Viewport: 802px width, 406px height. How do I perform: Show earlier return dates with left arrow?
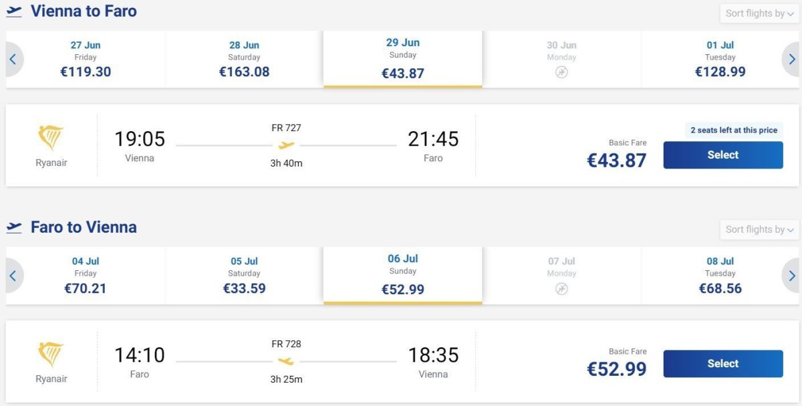(x=13, y=276)
